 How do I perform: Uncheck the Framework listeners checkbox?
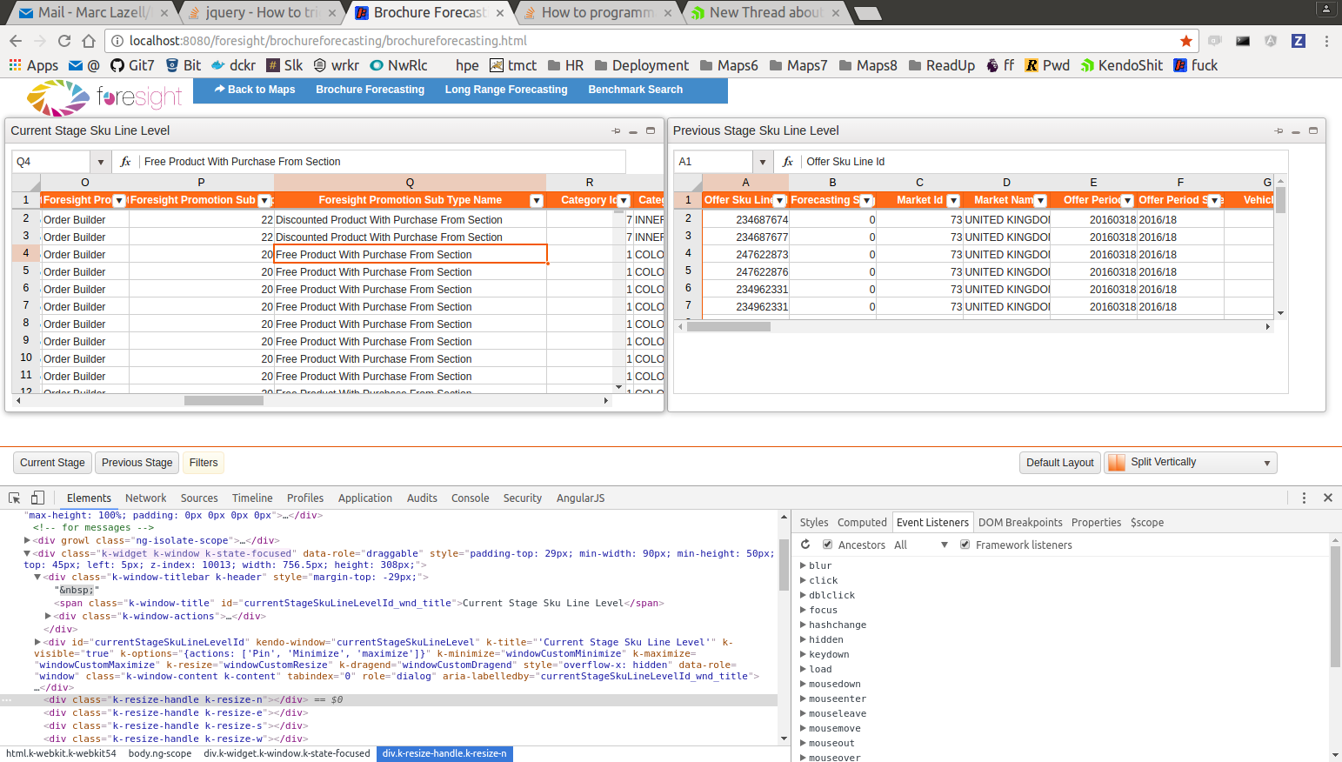click(965, 545)
